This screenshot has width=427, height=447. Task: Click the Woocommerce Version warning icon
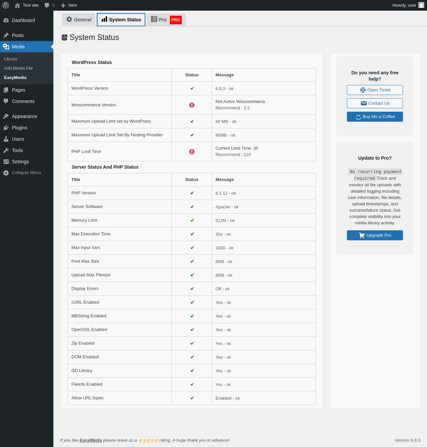point(192,105)
